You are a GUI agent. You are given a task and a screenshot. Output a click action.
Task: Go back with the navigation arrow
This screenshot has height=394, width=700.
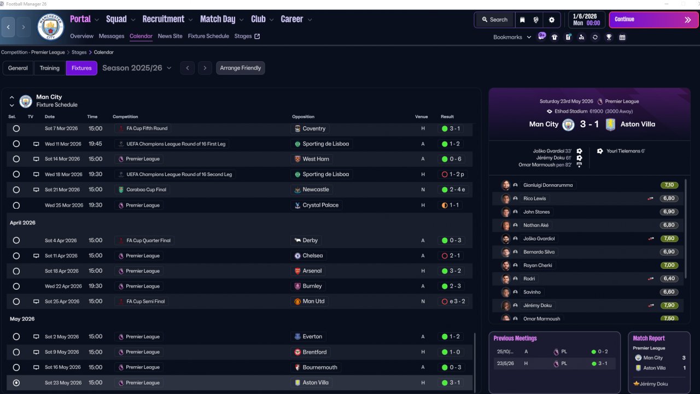click(x=8, y=27)
